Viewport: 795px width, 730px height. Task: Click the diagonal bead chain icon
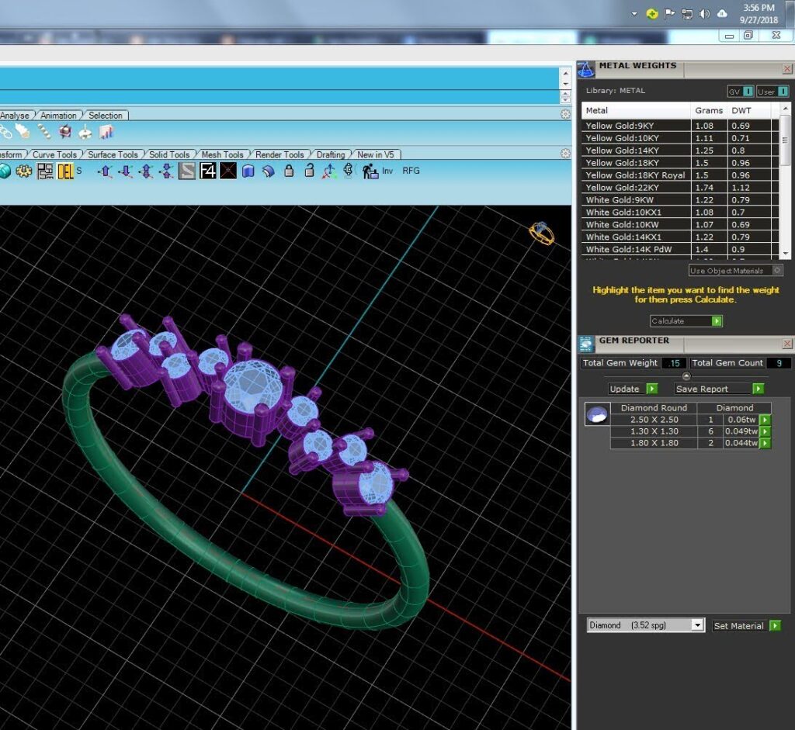tap(44, 132)
